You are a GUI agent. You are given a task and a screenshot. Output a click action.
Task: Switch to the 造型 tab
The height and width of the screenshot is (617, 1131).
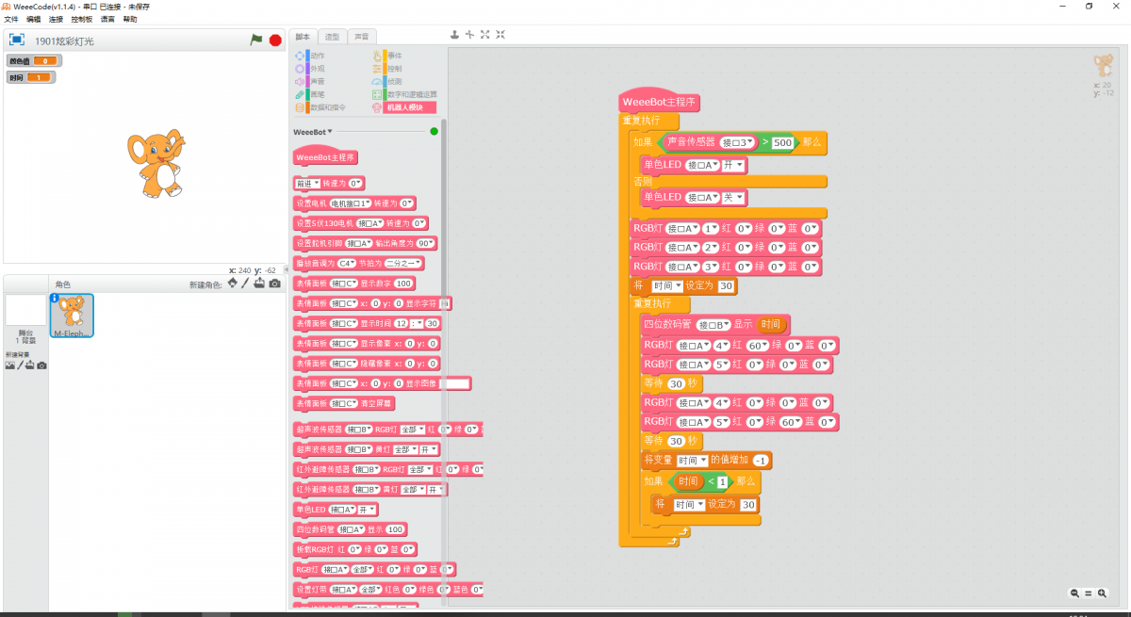[332, 37]
